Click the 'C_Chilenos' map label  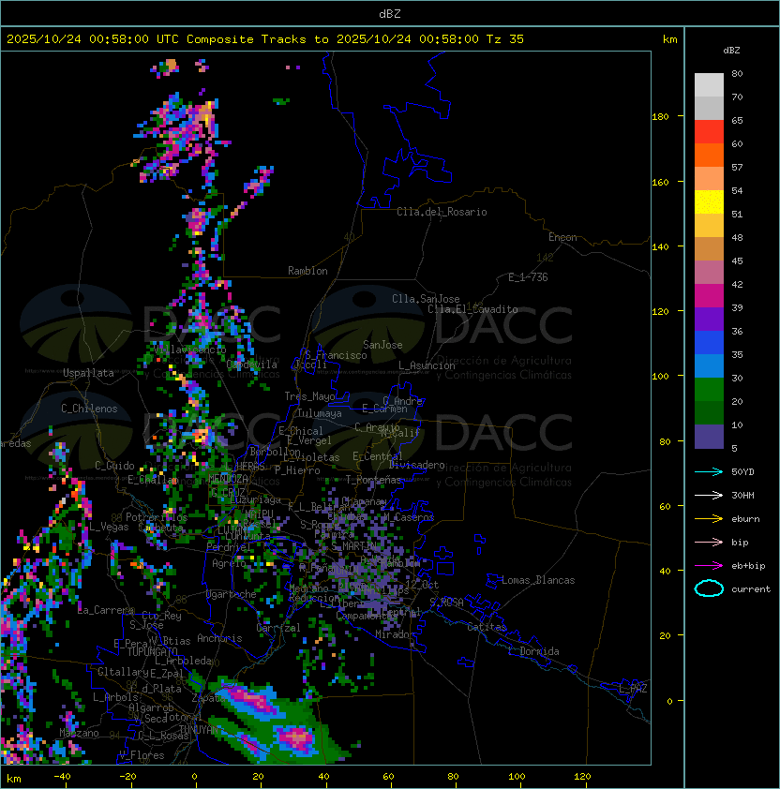(x=89, y=409)
